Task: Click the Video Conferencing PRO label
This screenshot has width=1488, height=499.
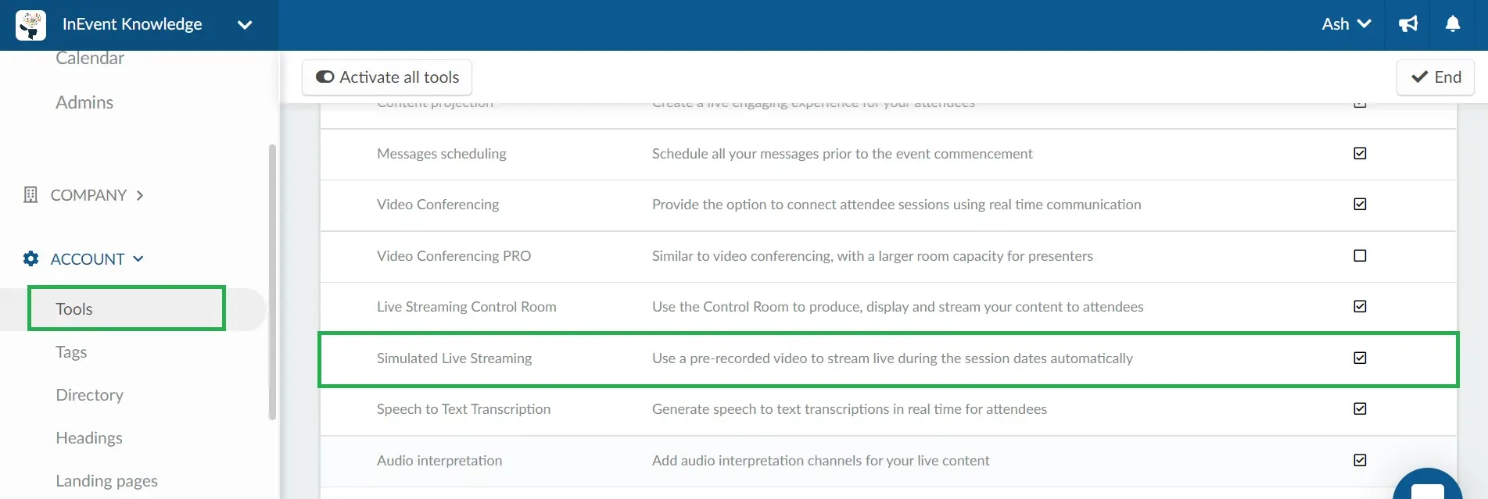Action: 454,256
